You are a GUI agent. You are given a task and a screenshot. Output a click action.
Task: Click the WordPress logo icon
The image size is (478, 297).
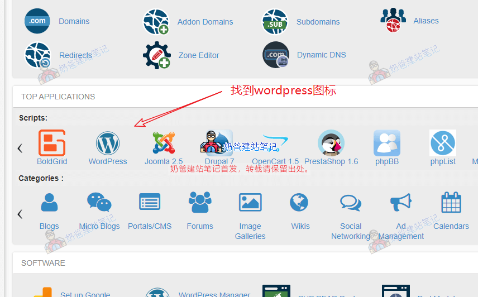point(108,143)
